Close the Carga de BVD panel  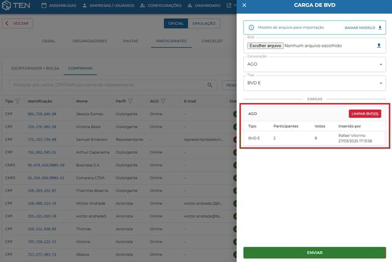pyautogui.click(x=244, y=5)
